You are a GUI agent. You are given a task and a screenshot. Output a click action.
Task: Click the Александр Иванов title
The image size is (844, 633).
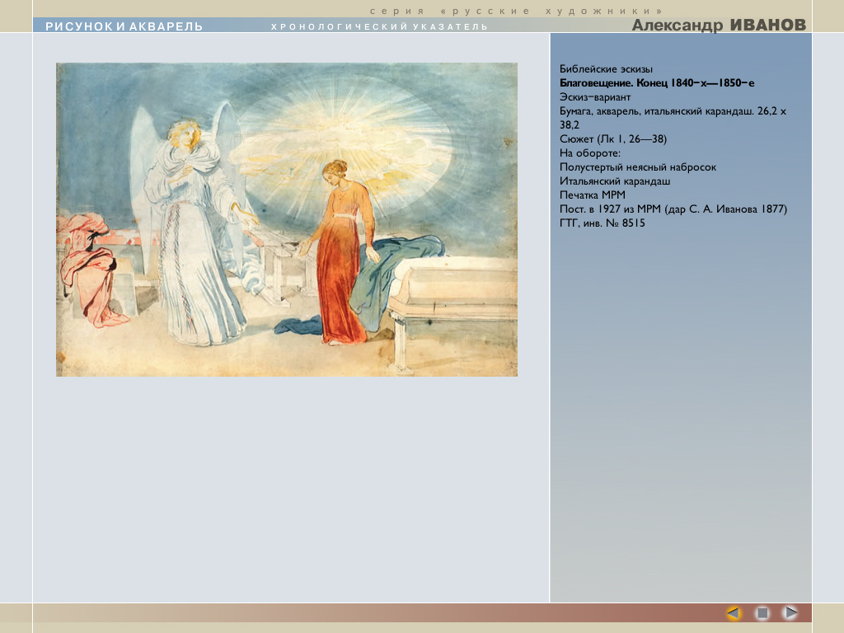point(719,26)
